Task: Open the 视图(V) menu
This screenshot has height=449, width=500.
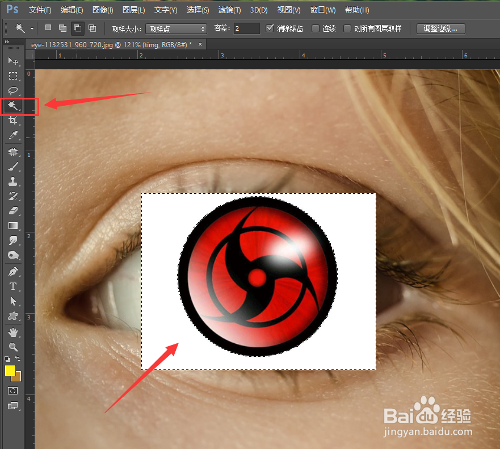Action: 288,10
